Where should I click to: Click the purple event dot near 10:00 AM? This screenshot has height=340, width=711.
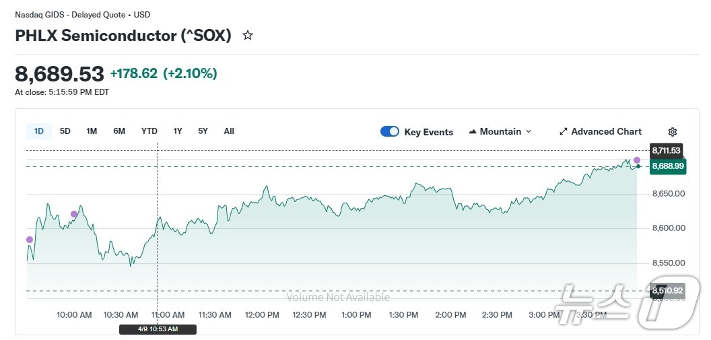(74, 215)
